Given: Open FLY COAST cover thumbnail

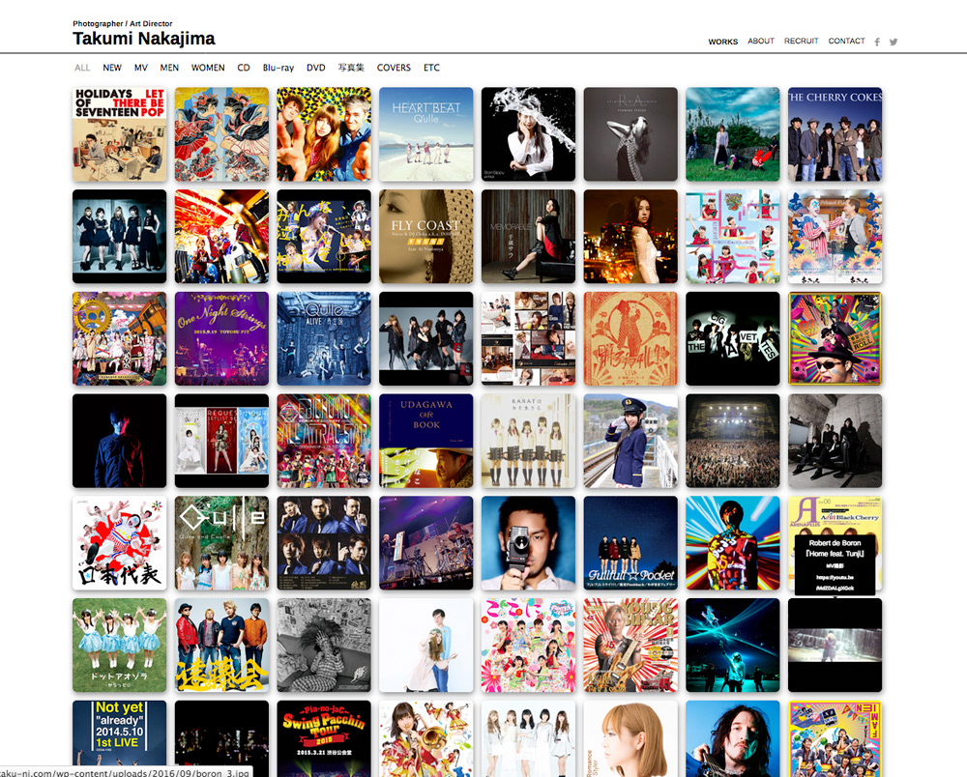Looking at the screenshot, I should [426, 237].
